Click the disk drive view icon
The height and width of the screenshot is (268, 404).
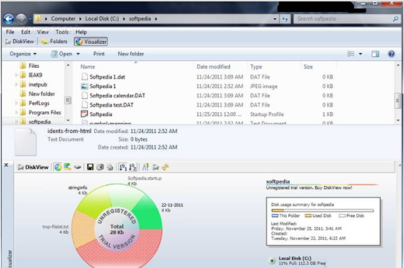pyautogui.click(x=77, y=167)
